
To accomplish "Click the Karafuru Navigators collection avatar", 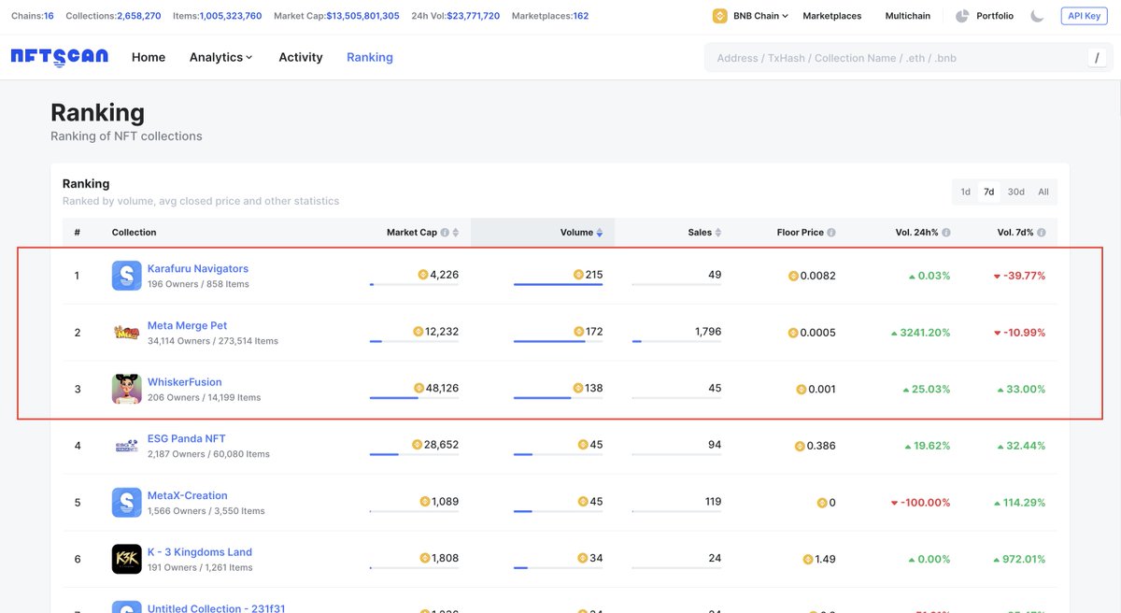I will (126, 275).
